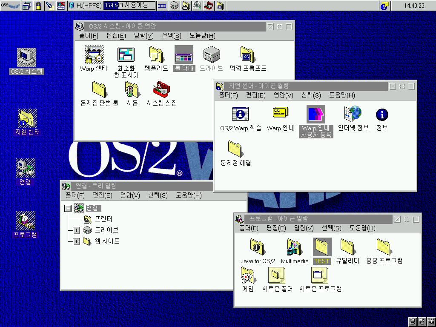
Task: Collapse the 연결 root tree node
Action: pos(68,208)
